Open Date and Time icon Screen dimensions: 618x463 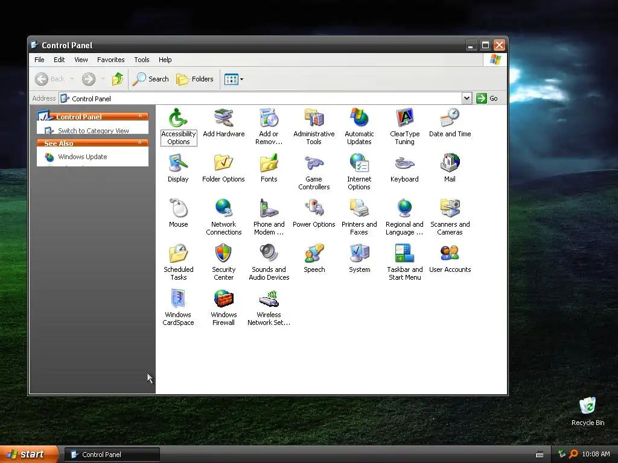(450, 118)
